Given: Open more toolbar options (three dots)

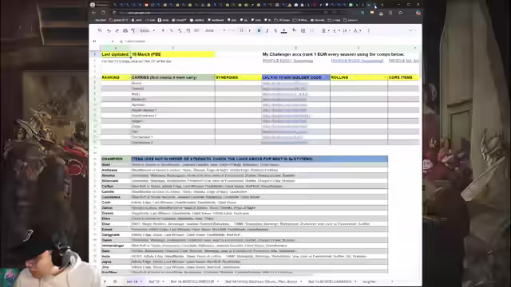Looking at the screenshot, I should [x=369, y=30].
